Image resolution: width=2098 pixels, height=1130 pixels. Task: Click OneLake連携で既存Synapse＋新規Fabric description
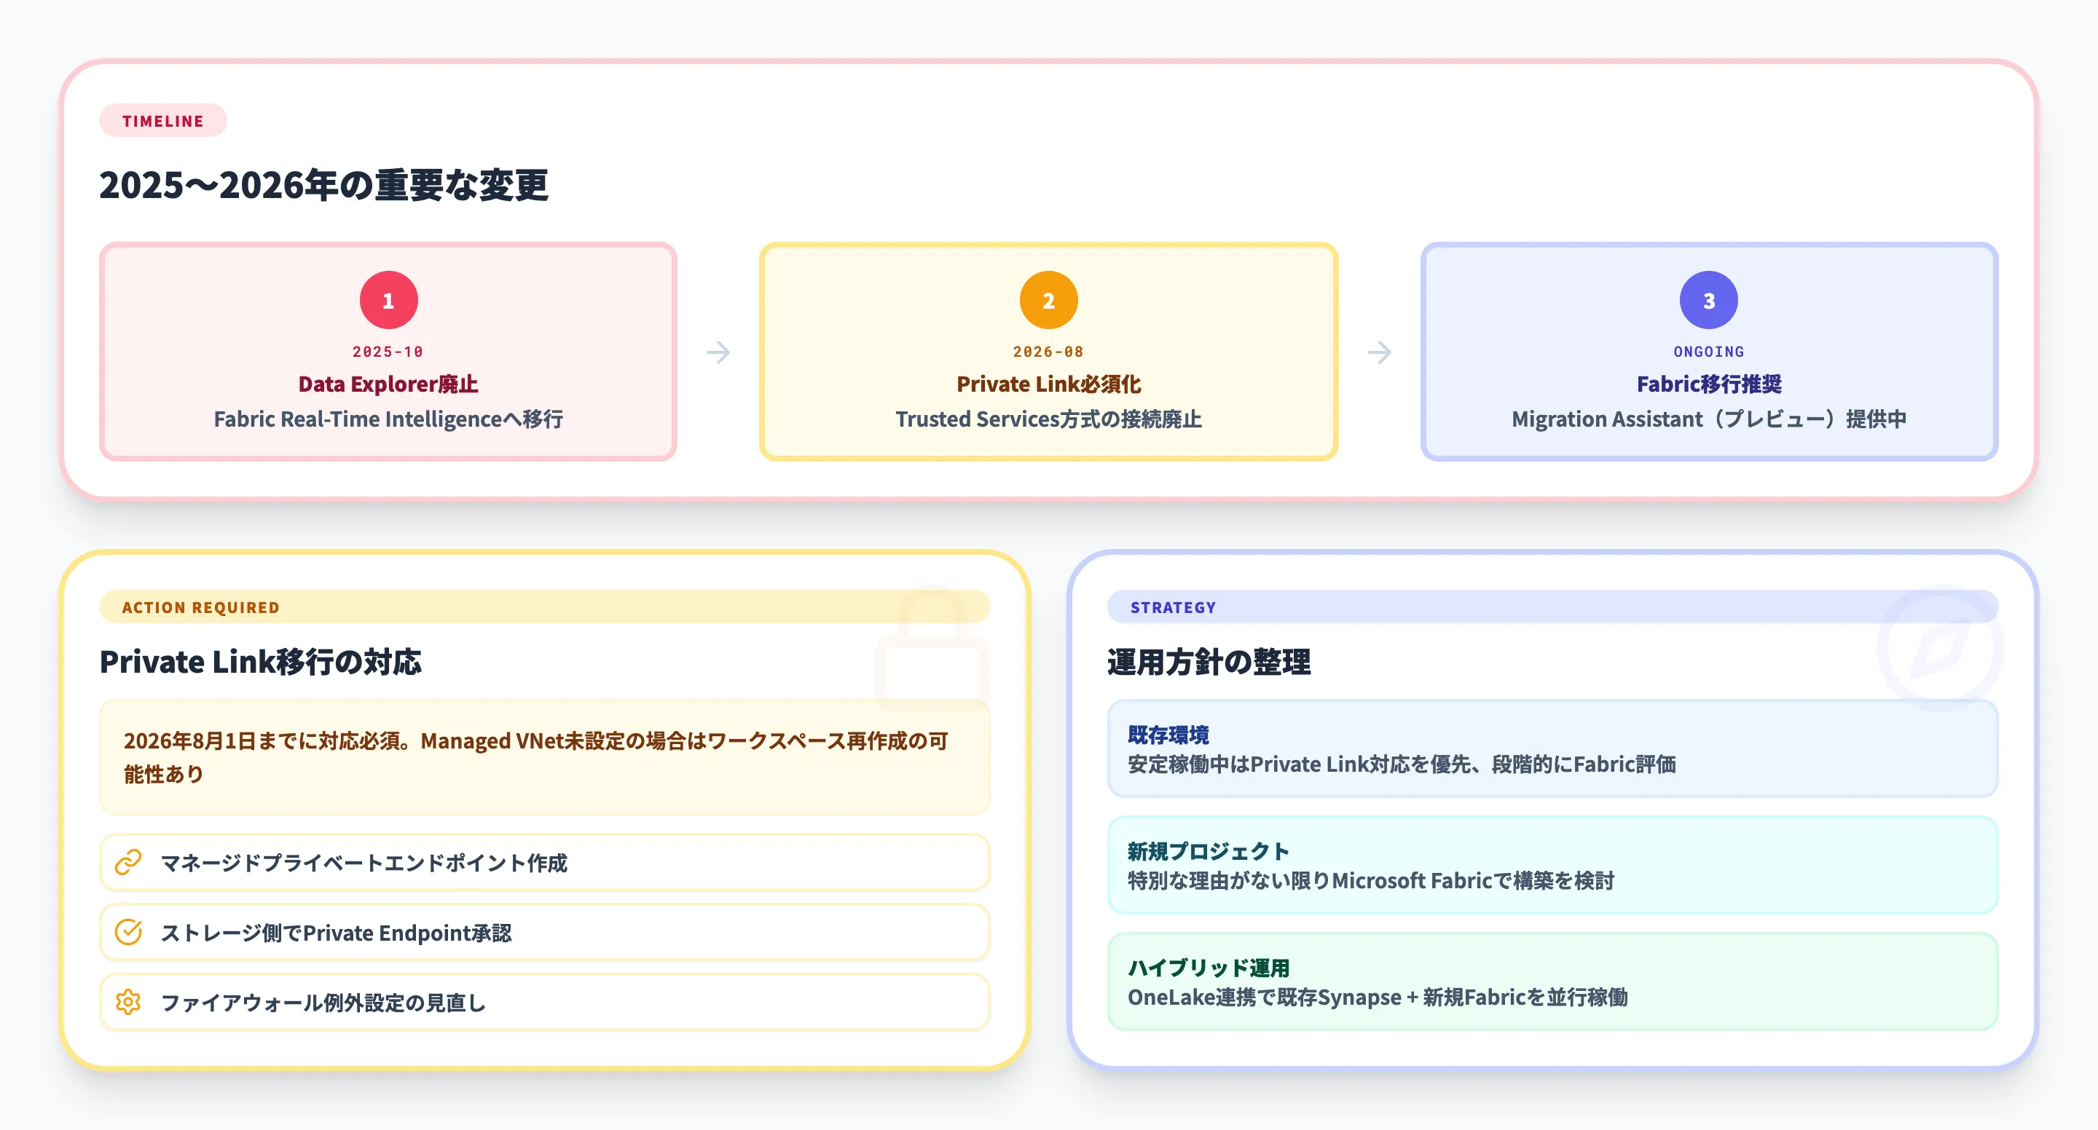[x=1378, y=997]
